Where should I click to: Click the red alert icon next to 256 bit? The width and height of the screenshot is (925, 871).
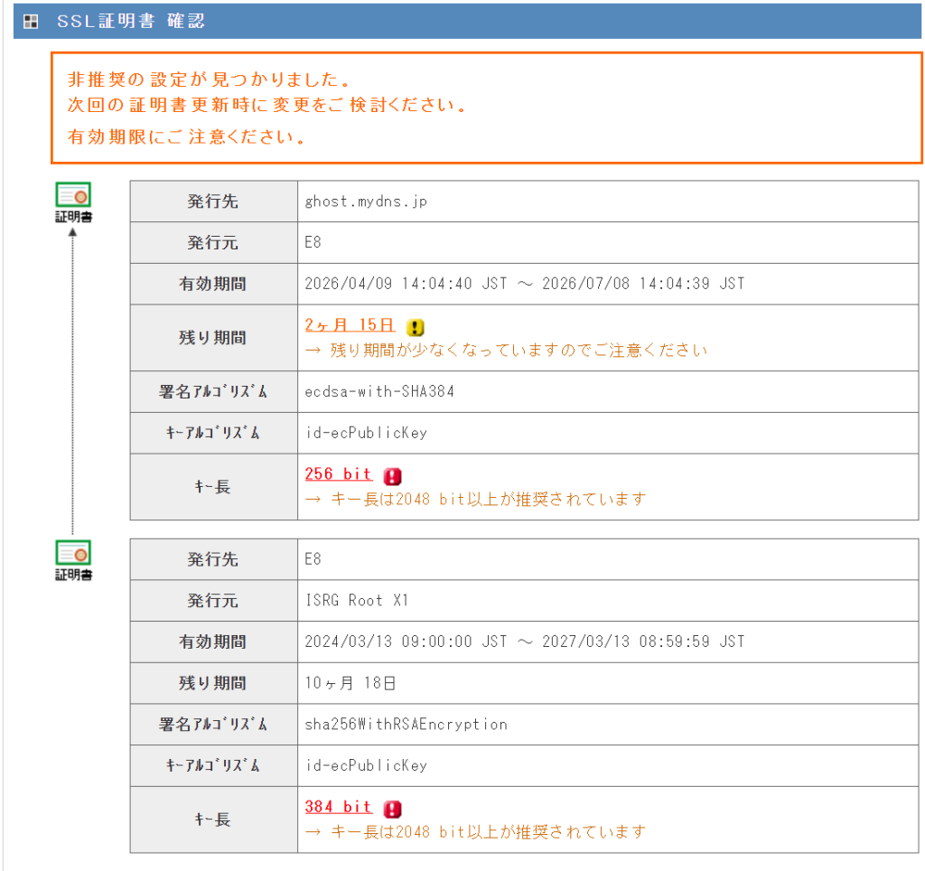coord(392,475)
